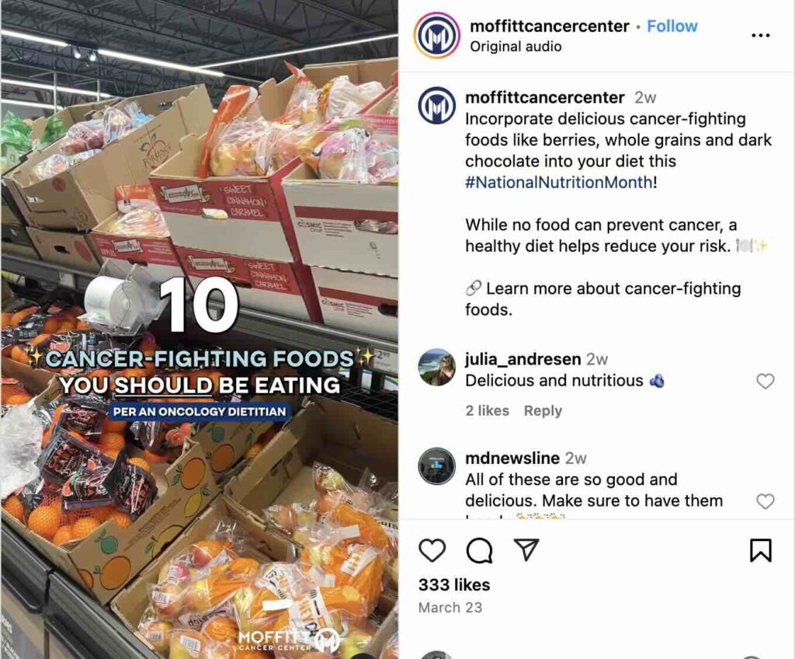795x659 pixels.
Task: Open julia_andresen's profile avatar
Action: (x=436, y=367)
